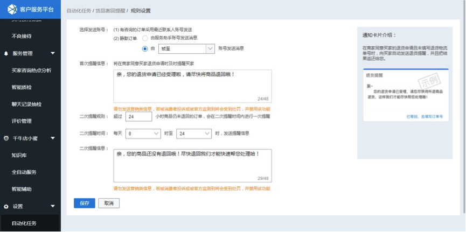Click the bell icon beside 服务管理
This screenshot has width=466, height=232.
6,53
